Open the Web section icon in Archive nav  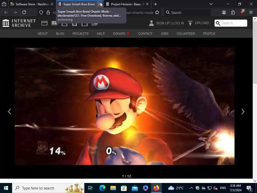pos(44,23)
